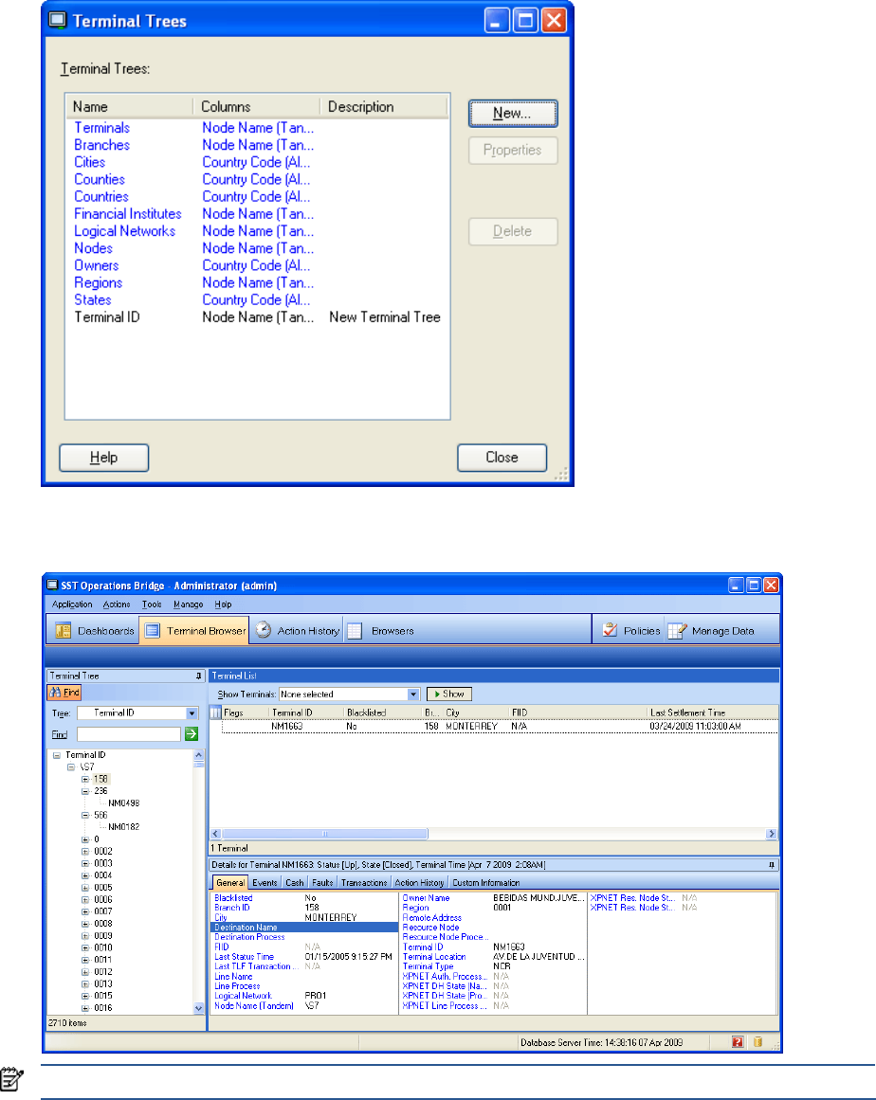Click the Show button in Terminal List

point(449,694)
